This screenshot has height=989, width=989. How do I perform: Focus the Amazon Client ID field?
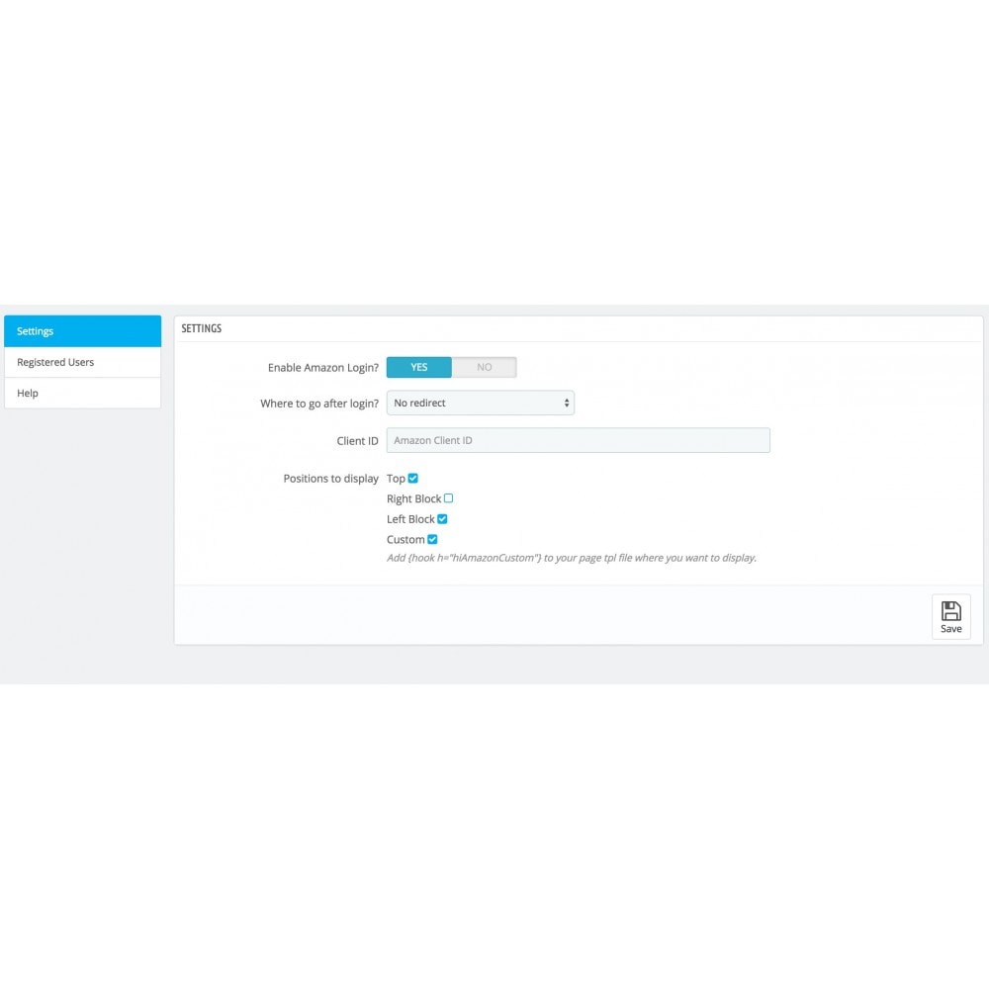click(578, 440)
